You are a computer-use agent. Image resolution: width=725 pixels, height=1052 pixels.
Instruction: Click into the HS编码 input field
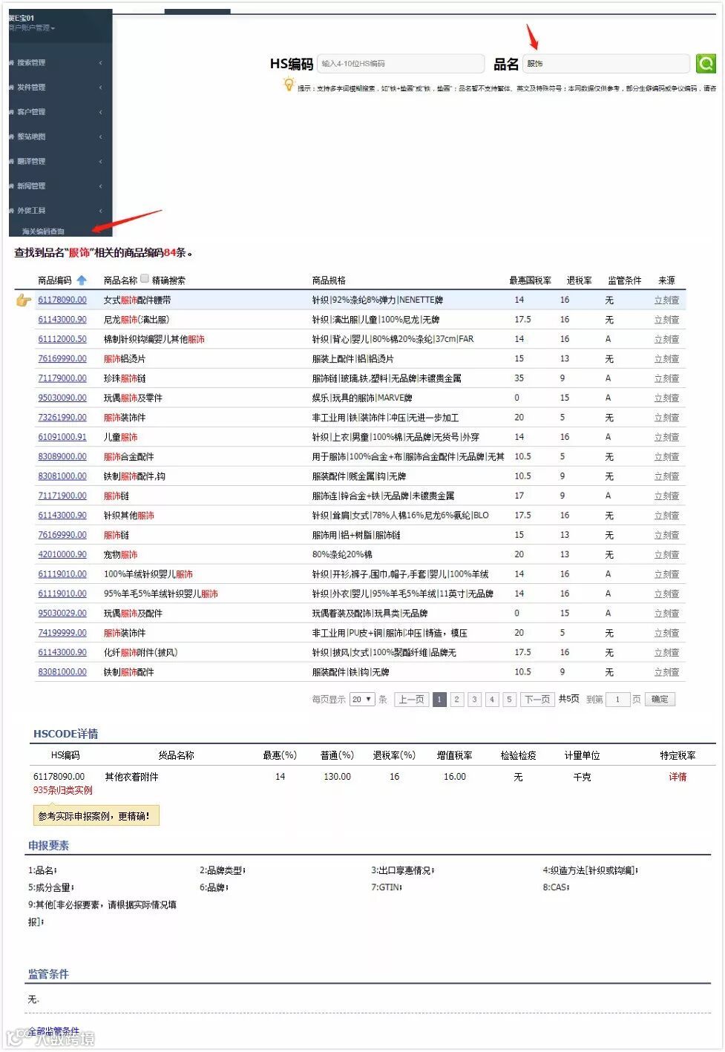(401, 64)
